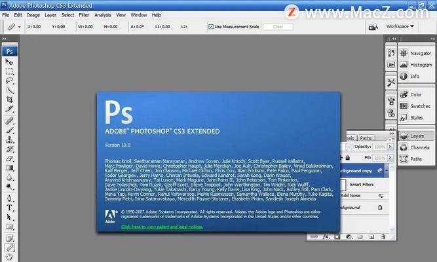Select the Slice tool

[x=9, y=109]
